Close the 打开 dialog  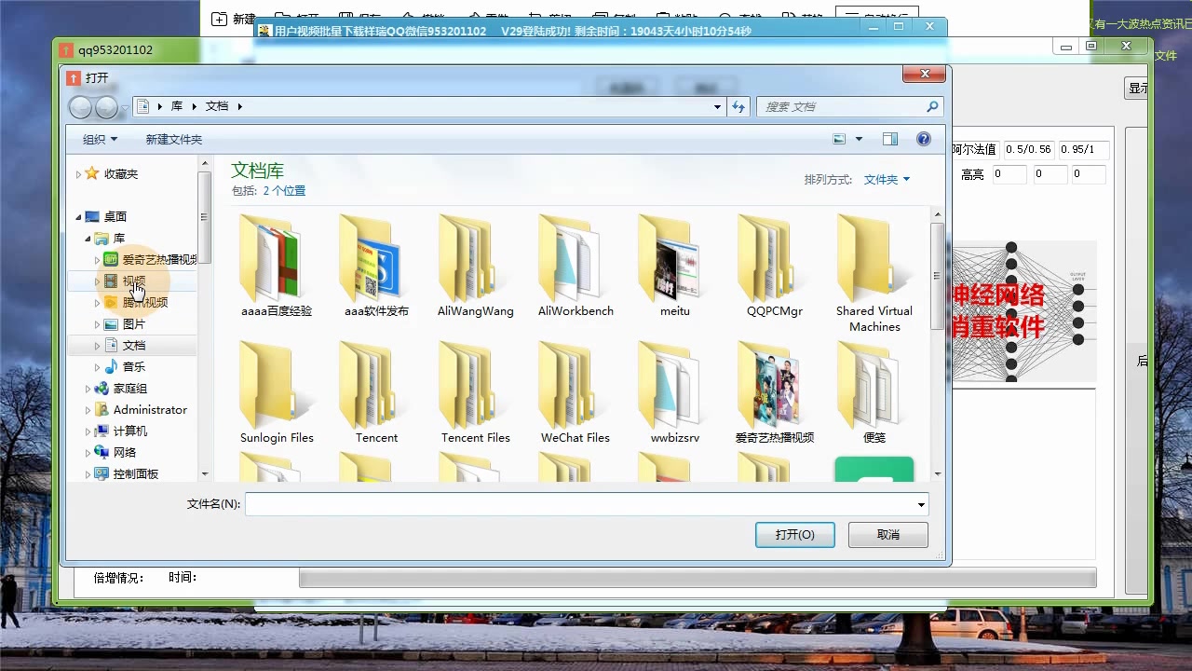tap(924, 74)
